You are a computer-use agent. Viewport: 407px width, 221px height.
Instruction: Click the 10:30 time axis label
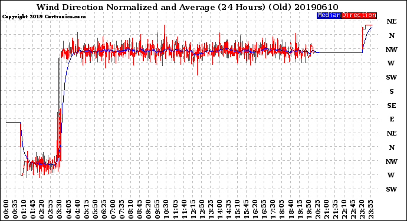pos(166,209)
